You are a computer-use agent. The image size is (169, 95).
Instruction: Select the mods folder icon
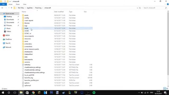click(23, 28)
